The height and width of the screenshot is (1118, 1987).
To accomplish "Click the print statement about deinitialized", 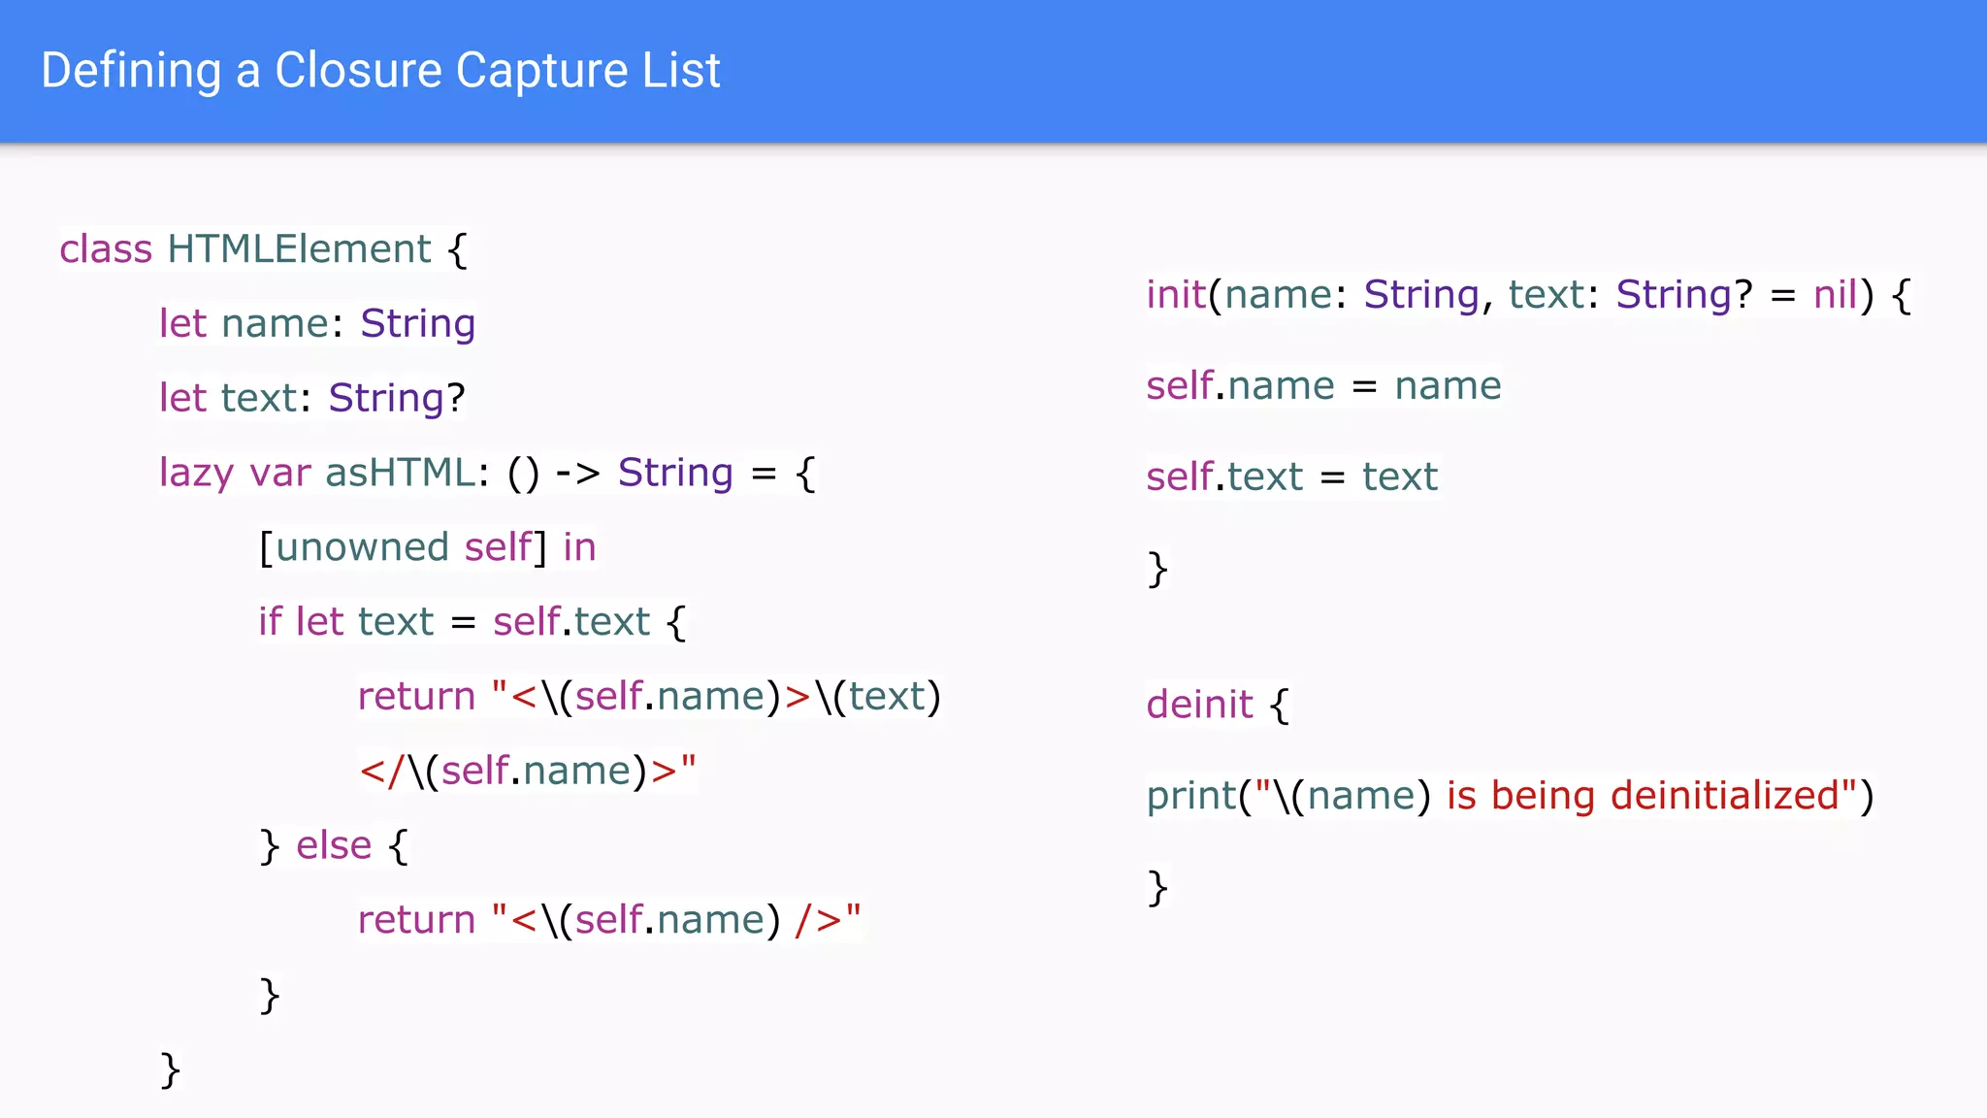I will 1509,796.
